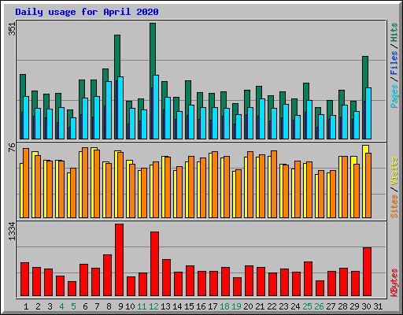
Task: Select the tallest red KBytes bar for day 9
Action: (x=119, y=260)
